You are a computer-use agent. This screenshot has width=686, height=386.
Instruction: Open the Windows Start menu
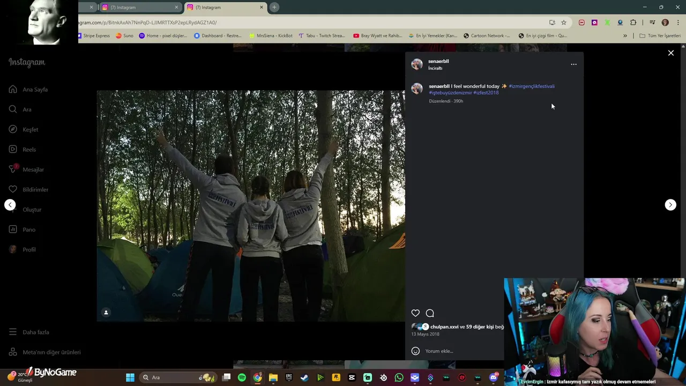point(130,377)
